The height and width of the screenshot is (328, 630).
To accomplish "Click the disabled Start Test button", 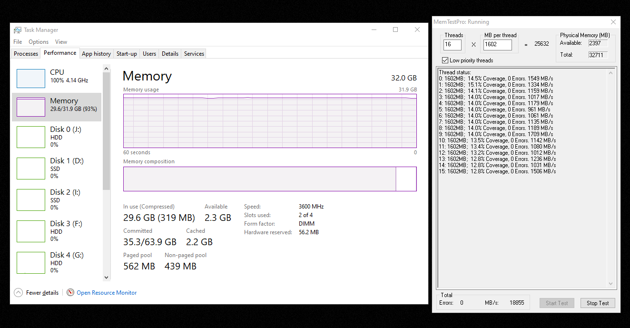I will (557, 303).
